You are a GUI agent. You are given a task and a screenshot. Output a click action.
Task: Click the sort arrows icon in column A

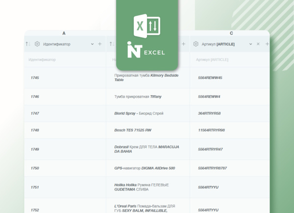coord(28,44)
